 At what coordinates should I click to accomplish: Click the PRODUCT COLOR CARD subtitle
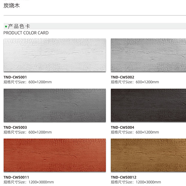[26, 33]
